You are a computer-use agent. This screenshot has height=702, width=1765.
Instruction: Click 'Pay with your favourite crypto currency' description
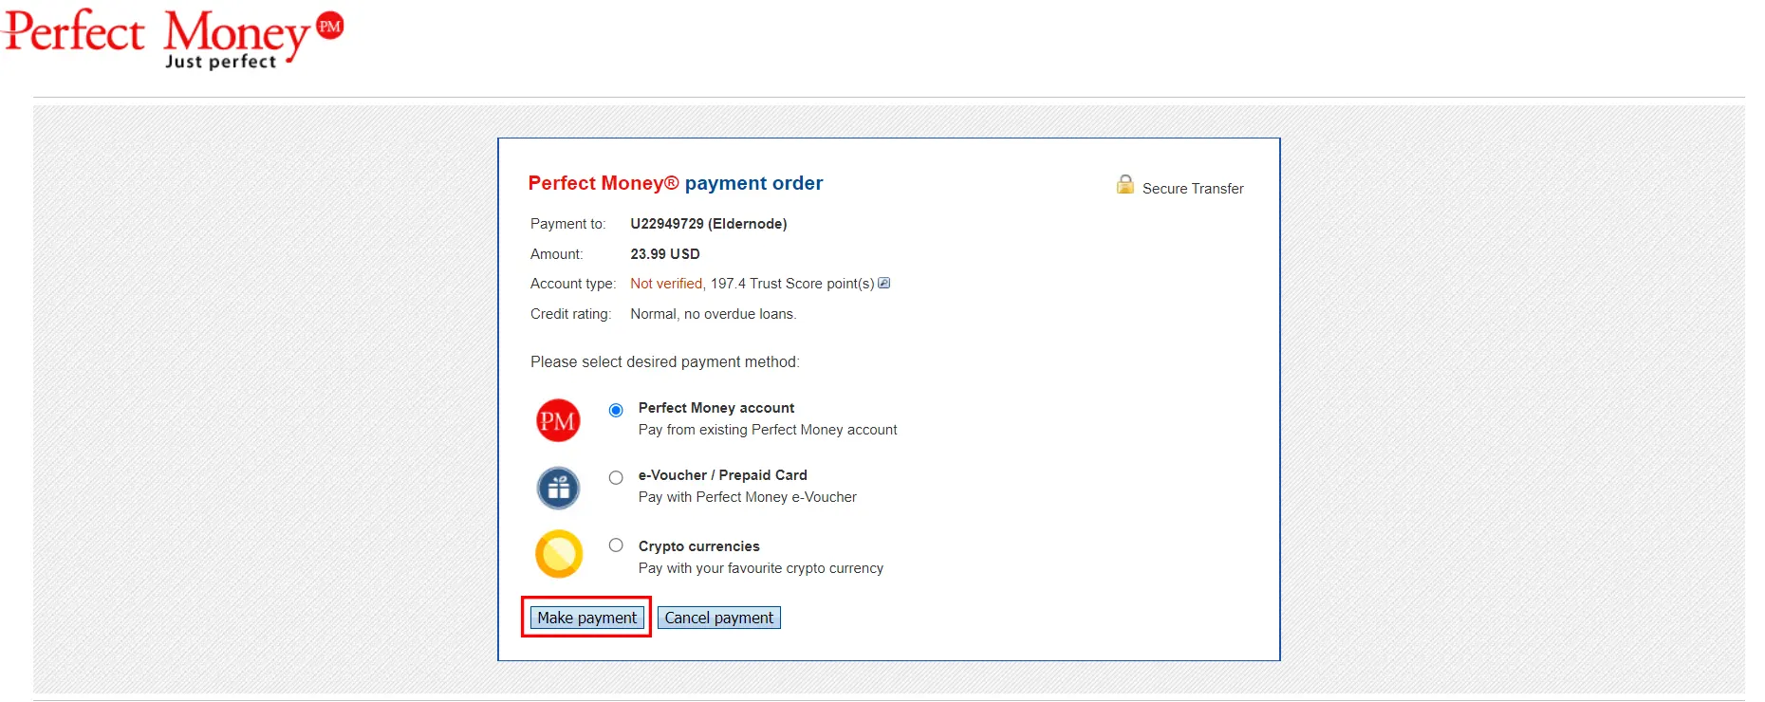click(761, 568)
